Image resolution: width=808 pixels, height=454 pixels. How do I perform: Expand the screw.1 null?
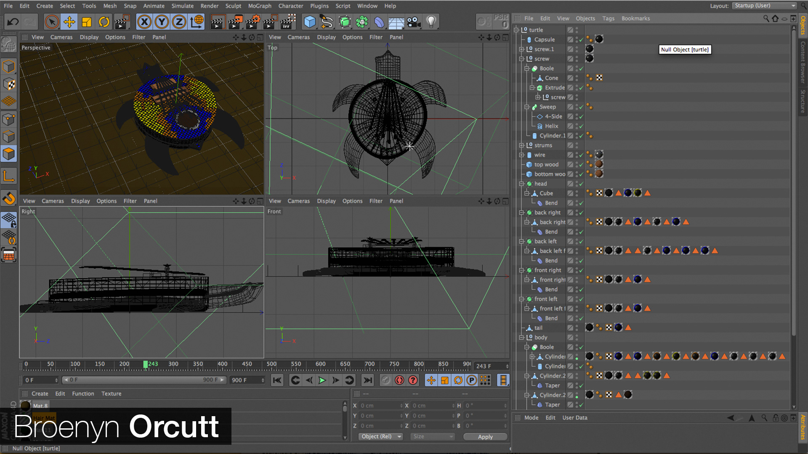tap(522, 49)
